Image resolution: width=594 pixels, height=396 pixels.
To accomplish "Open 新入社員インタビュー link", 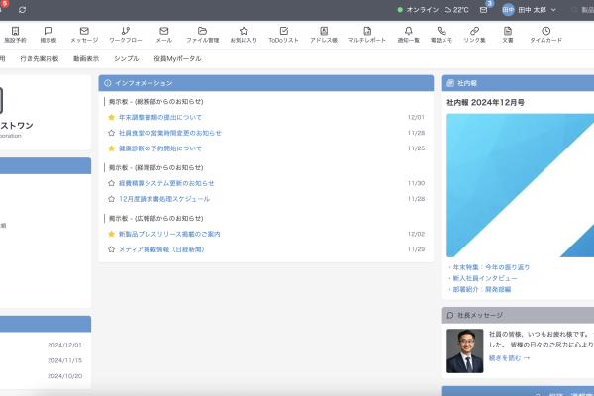I will (x=485, y=278).
